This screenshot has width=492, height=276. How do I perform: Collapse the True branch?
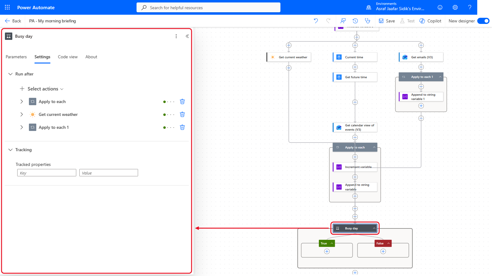pos(332,243)
